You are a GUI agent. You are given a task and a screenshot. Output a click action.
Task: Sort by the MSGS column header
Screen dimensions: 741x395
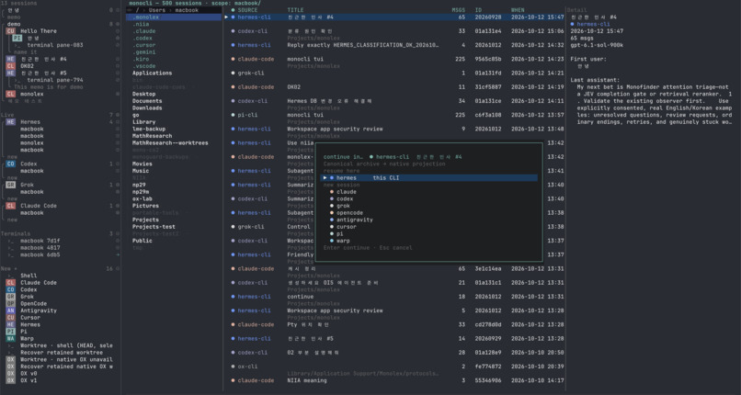[459, 10]
